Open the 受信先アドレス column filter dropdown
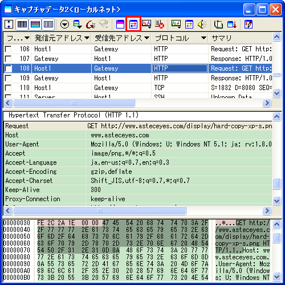 (x=146, y=38)
